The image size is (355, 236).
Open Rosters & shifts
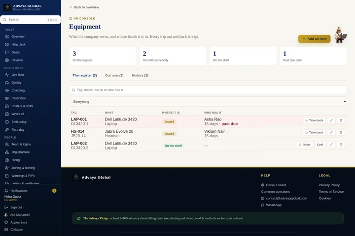click(22, 106)
